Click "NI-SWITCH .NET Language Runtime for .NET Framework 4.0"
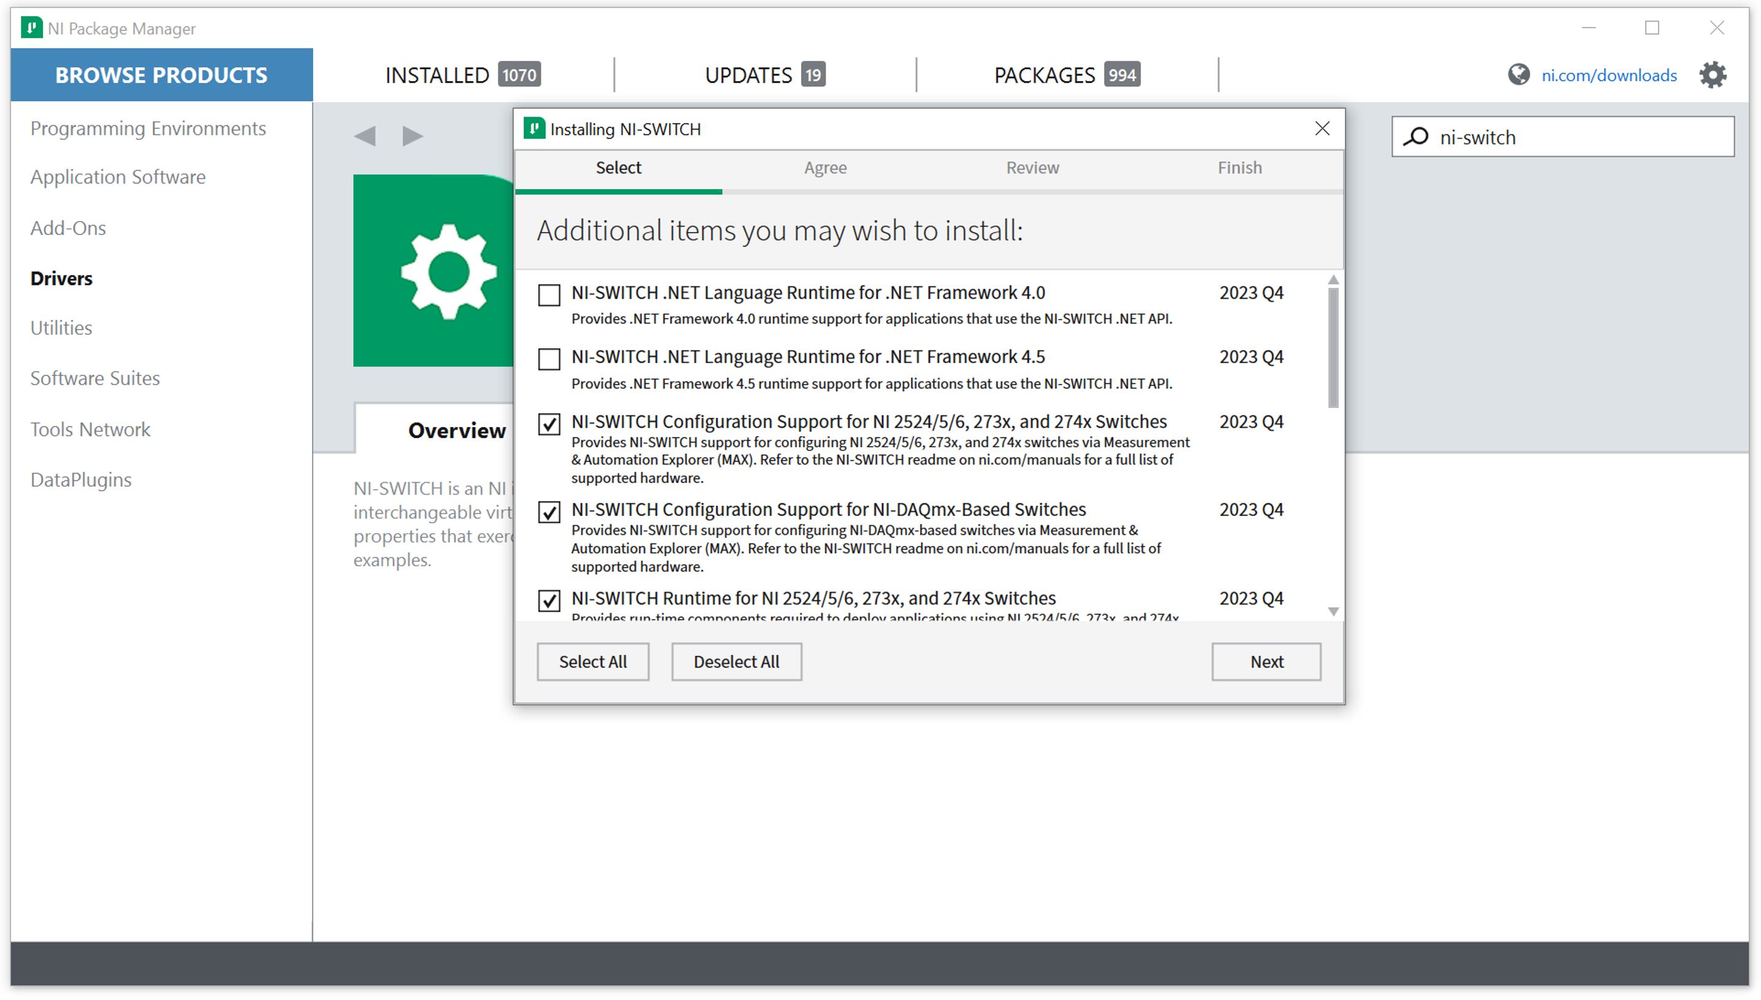This screenshot has width=1761, height=1000. 808,293
